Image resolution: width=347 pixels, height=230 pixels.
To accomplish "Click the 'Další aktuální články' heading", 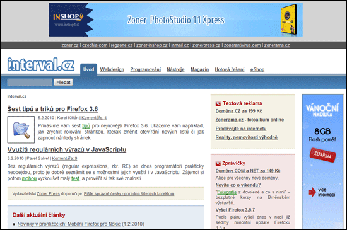I will [38, 215].
